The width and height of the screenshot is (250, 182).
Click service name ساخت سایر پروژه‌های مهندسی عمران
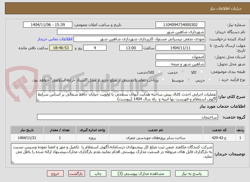pyautogui.click(x=156, y=138)
